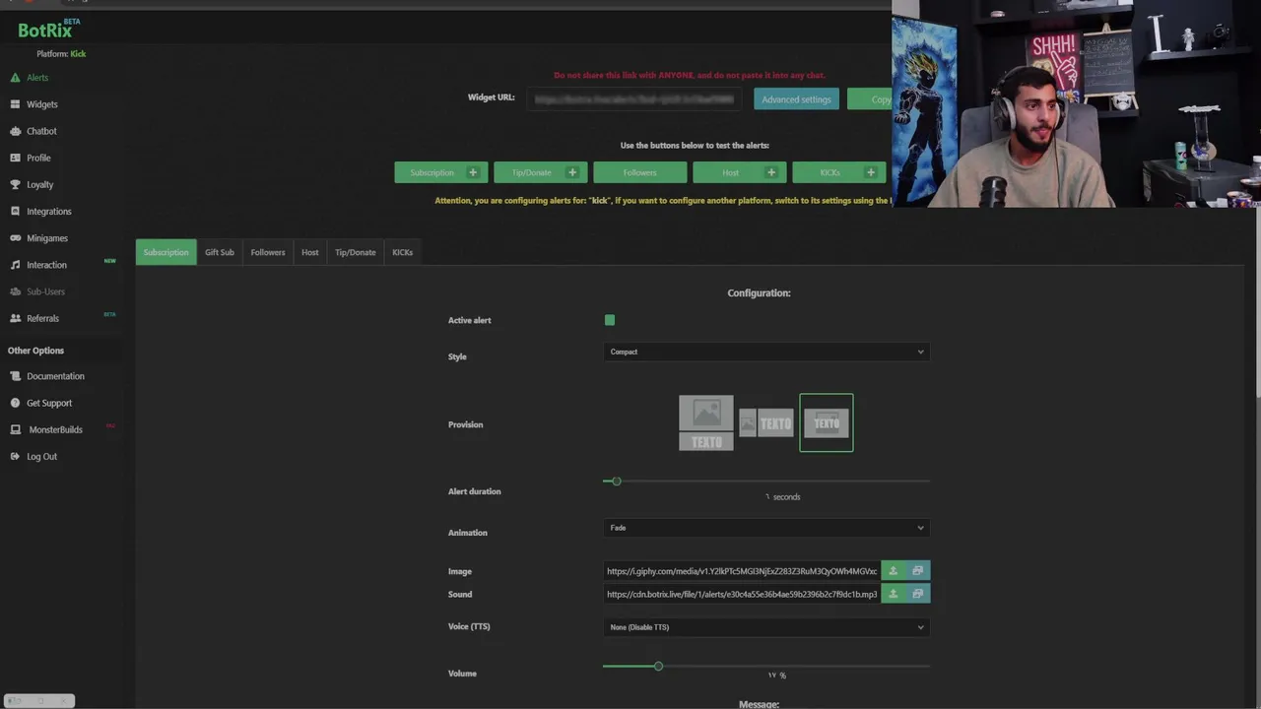Switch to the Subscription alert tab
This screenshot has height=709, width=1261.
tap(166, 252)
